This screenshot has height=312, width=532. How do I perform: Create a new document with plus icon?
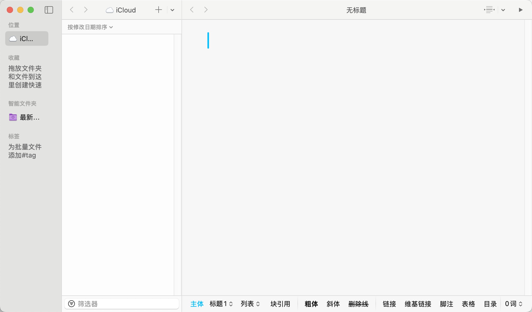point(158,10)
